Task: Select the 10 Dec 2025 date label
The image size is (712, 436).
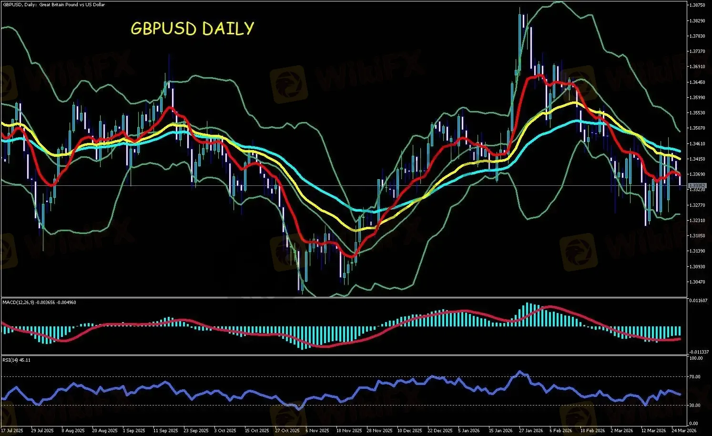Action: 410,431
